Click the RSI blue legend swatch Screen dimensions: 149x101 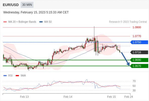pos(5,76)
